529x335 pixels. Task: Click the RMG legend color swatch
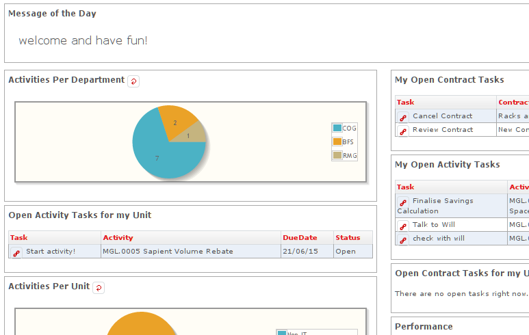click(x=337, y=155)
